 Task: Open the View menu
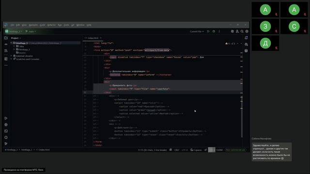[x=24, y=25]
